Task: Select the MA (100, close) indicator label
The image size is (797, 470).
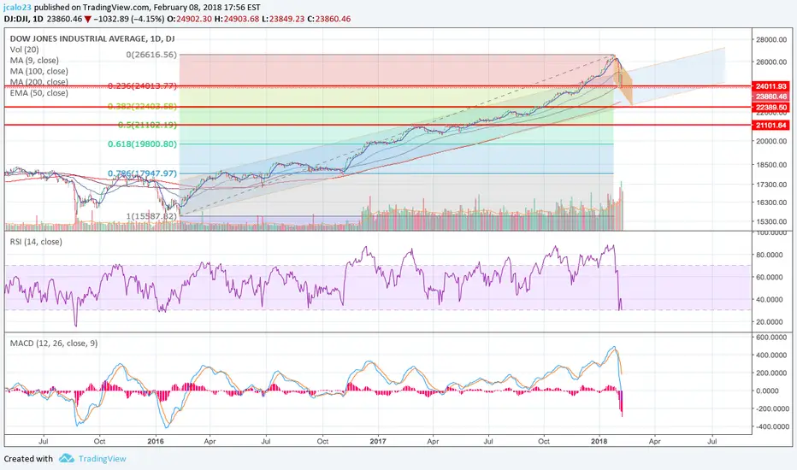Action: point(38,71)
